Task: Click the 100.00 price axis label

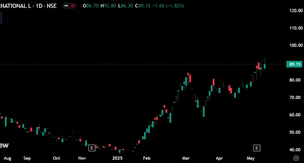Action: tap(296, 45)
